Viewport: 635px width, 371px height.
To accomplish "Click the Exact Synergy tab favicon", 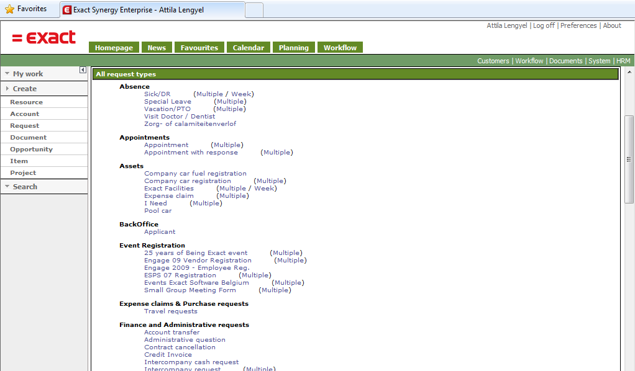I will (x=67, y=10).
